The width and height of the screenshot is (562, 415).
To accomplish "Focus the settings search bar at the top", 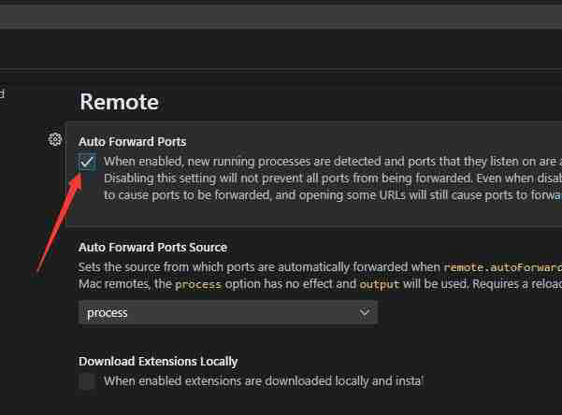I will click(x=281, y=17).
